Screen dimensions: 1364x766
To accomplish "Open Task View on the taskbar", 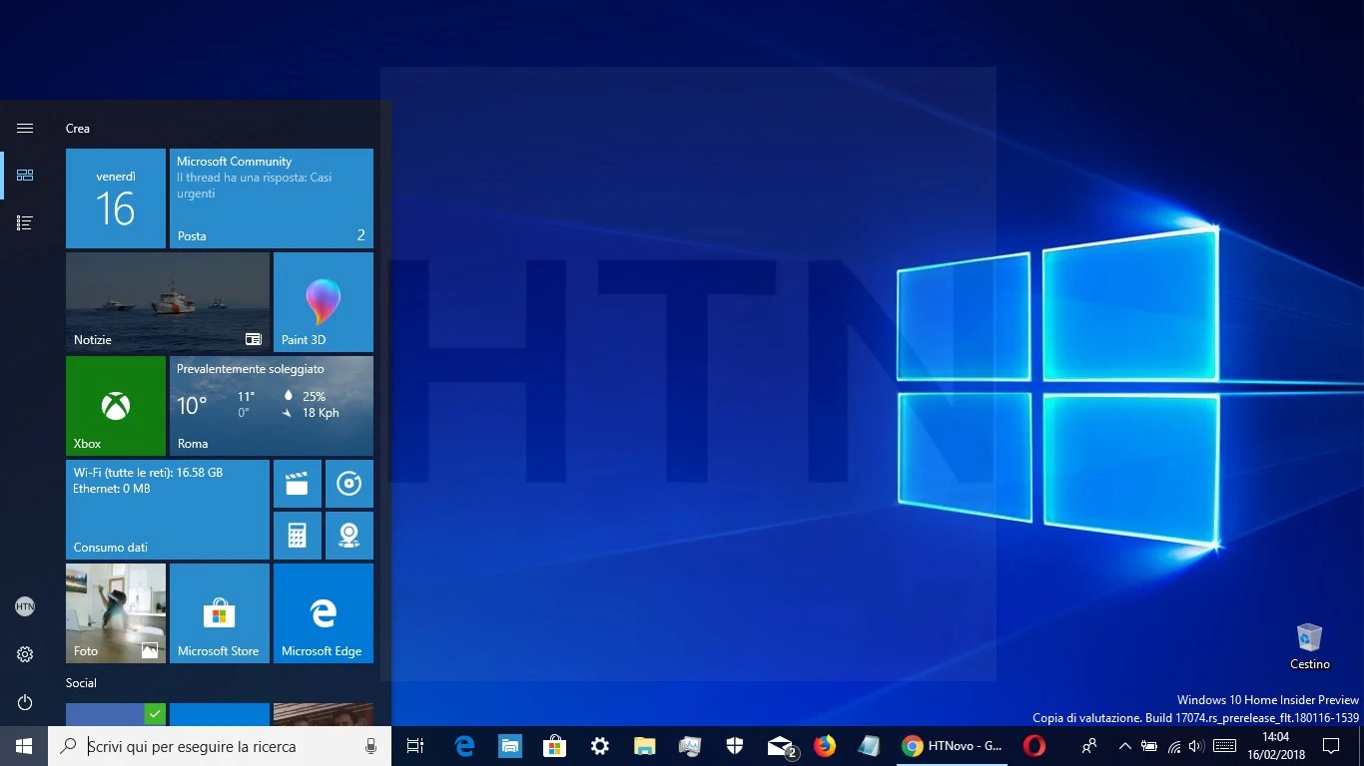I will tap(415, 746).
